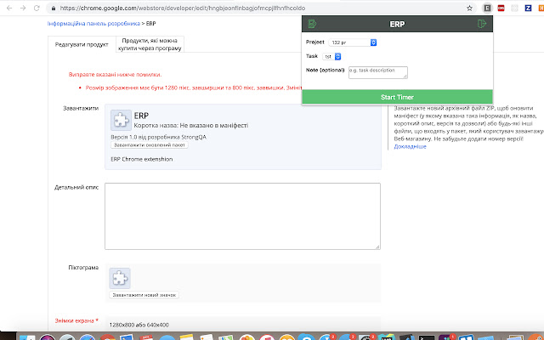The height and width of the screenshot is (340, 544).
Task: Bookmark this page with the star icon
Action: pos(469,8)
